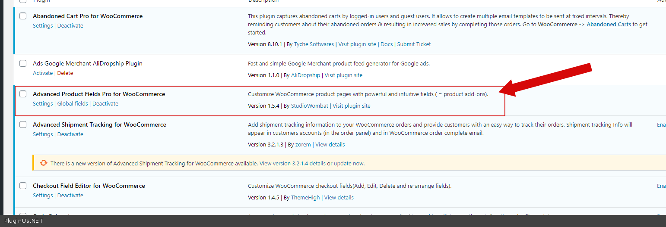Click the Abandoned Cart Pro for WooCommerce title

point(88,16)
